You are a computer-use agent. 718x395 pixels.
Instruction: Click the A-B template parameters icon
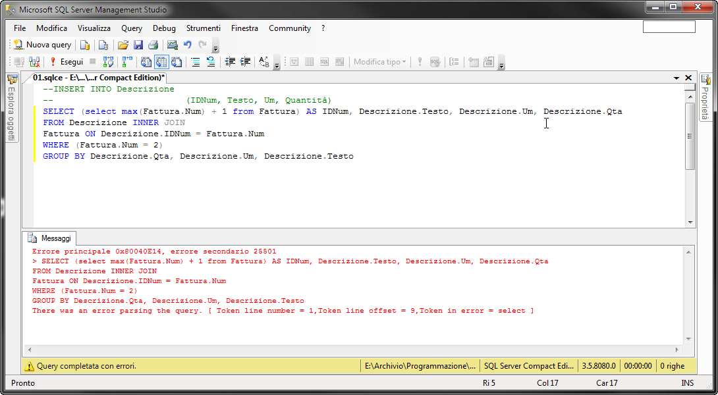tap(264, 62)
